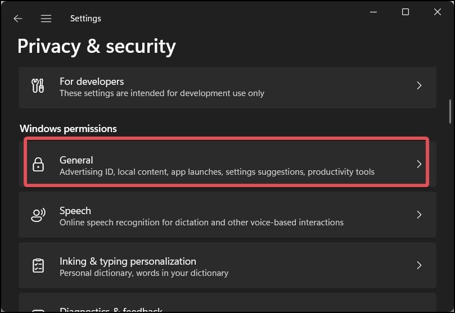The height and width of the screenshot is (313, 455).
Task: Click the vertical scrollbar thumb
Action: point(450,112)
